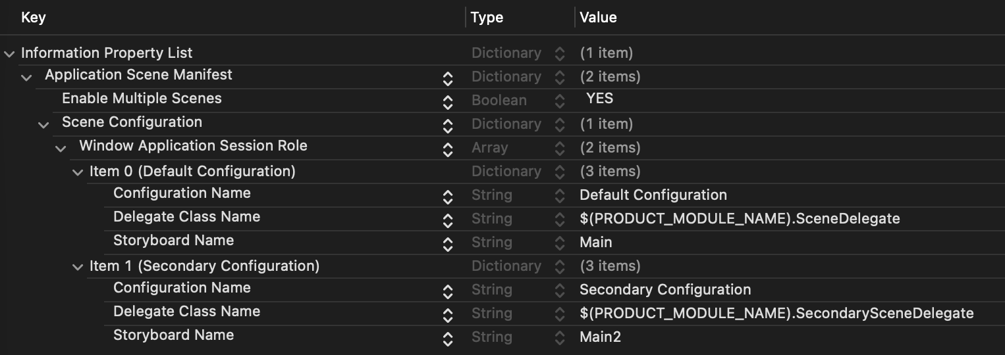The height and width of the screenshot is (355, 1005).
Task: Click the Type column header
Action: (x=487, y=18)
